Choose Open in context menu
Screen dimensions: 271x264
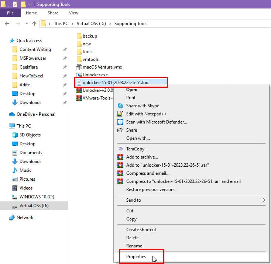pyautogui.click(x=132, y=90)
